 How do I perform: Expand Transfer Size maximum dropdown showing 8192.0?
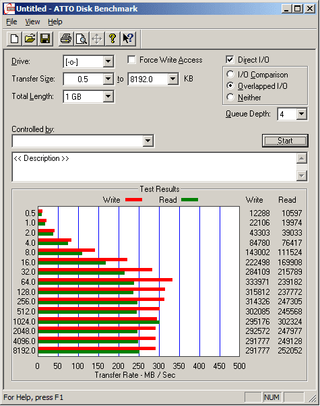(x=172, y=79)
